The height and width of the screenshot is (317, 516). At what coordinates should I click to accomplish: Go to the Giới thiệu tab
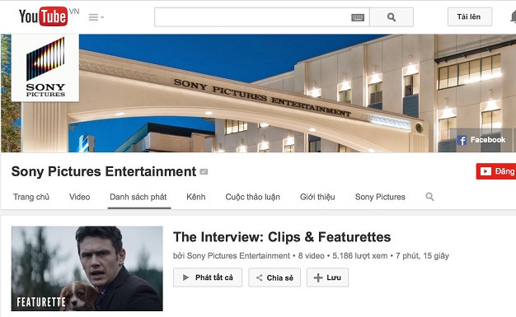pyautogui.click(x=317, y=197)
